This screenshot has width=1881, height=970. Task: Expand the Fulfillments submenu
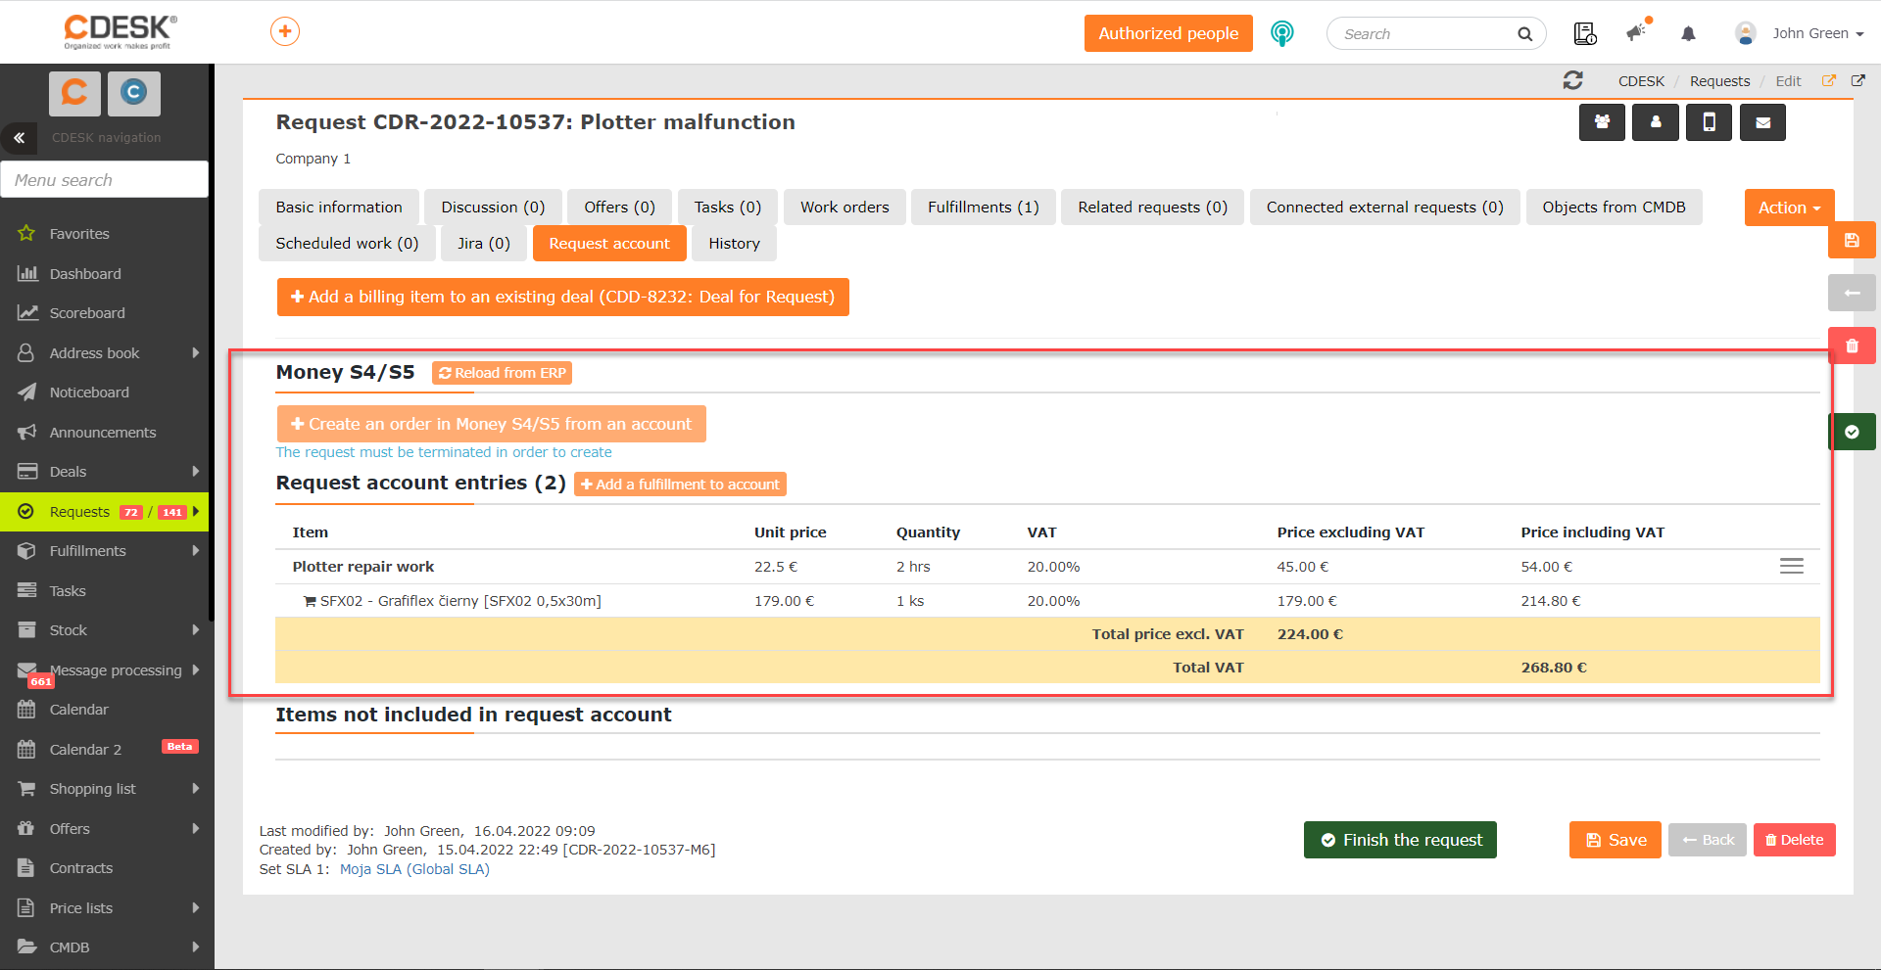tap(196, 550)
